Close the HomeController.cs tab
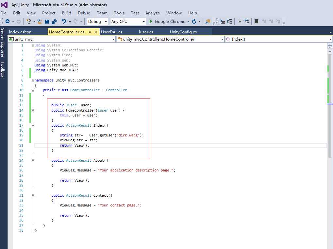The height and width of the screenshot is (249, 333). pos(96,32)
